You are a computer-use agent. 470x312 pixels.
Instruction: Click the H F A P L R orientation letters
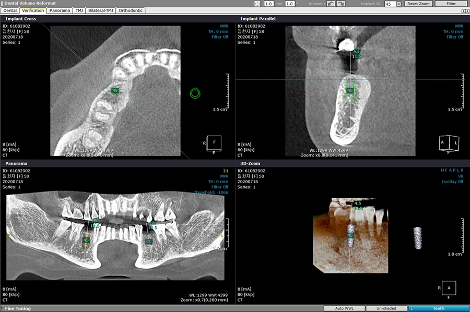(452, 170)
